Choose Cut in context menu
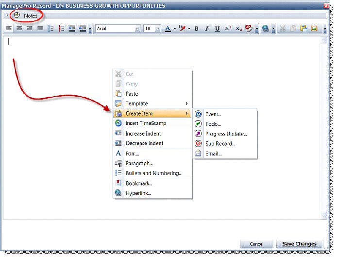 (x=152, y=74)
